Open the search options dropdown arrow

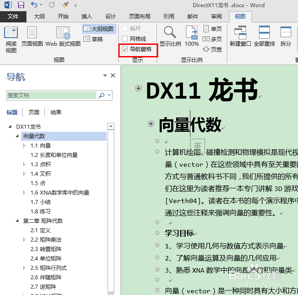109,95
